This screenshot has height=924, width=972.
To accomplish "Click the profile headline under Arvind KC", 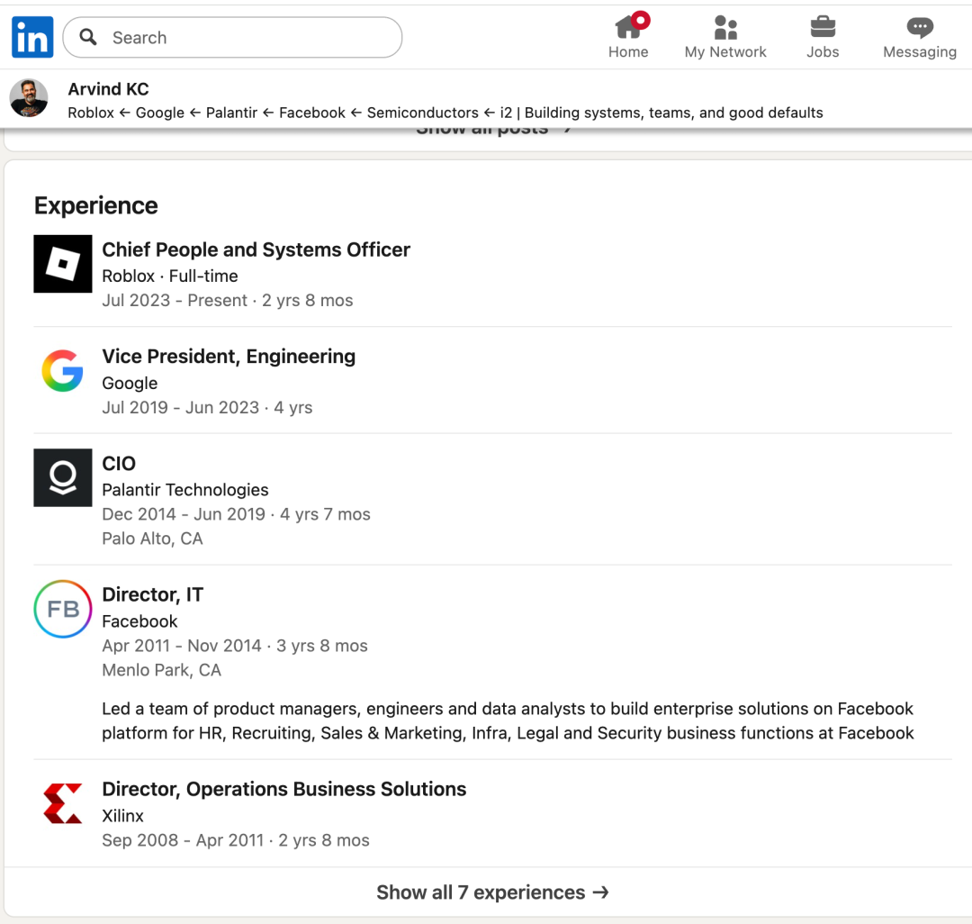I will 445,113.
